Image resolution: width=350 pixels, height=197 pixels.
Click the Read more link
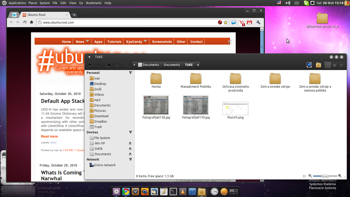[49, 136]
